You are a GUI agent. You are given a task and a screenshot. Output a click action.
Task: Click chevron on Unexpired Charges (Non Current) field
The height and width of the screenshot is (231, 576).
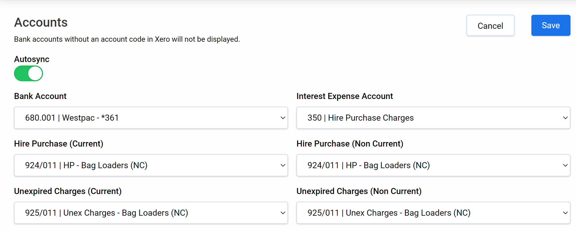(x=565, y=213)
